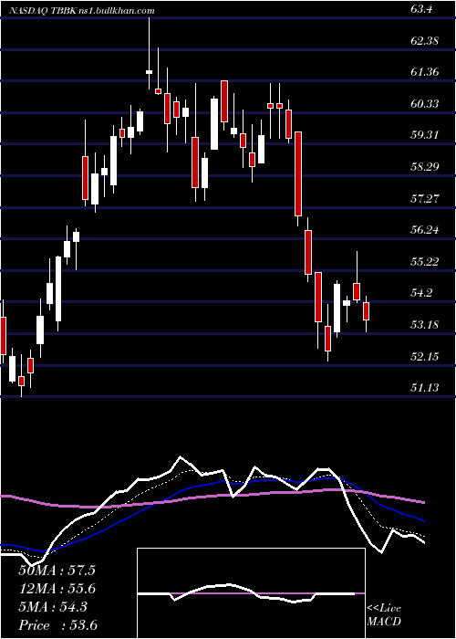Image resolution: width=456 pixels, height=639 pixels.
Task: Click the <<Live MACD label
Action: pos(384,614)
